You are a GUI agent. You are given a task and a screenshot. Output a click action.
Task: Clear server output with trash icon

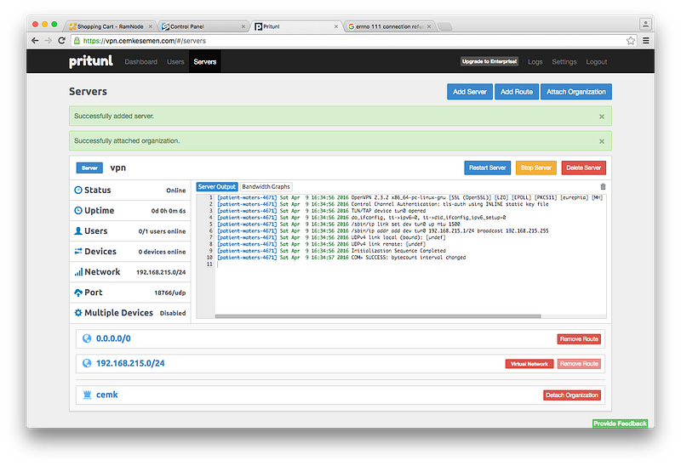point(603,186)
